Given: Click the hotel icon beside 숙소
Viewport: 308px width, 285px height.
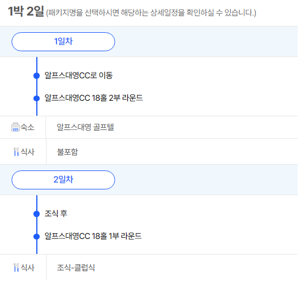Looking at the screenshot, I should [x=16, y=127].
